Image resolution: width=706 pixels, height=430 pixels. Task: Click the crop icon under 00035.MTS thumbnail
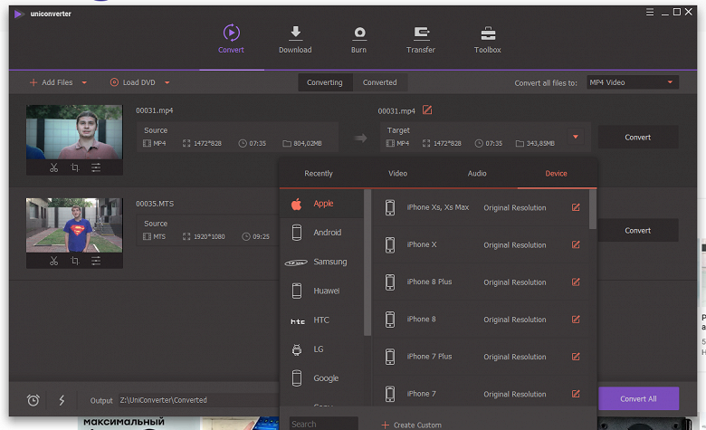[x=75, y=261]
